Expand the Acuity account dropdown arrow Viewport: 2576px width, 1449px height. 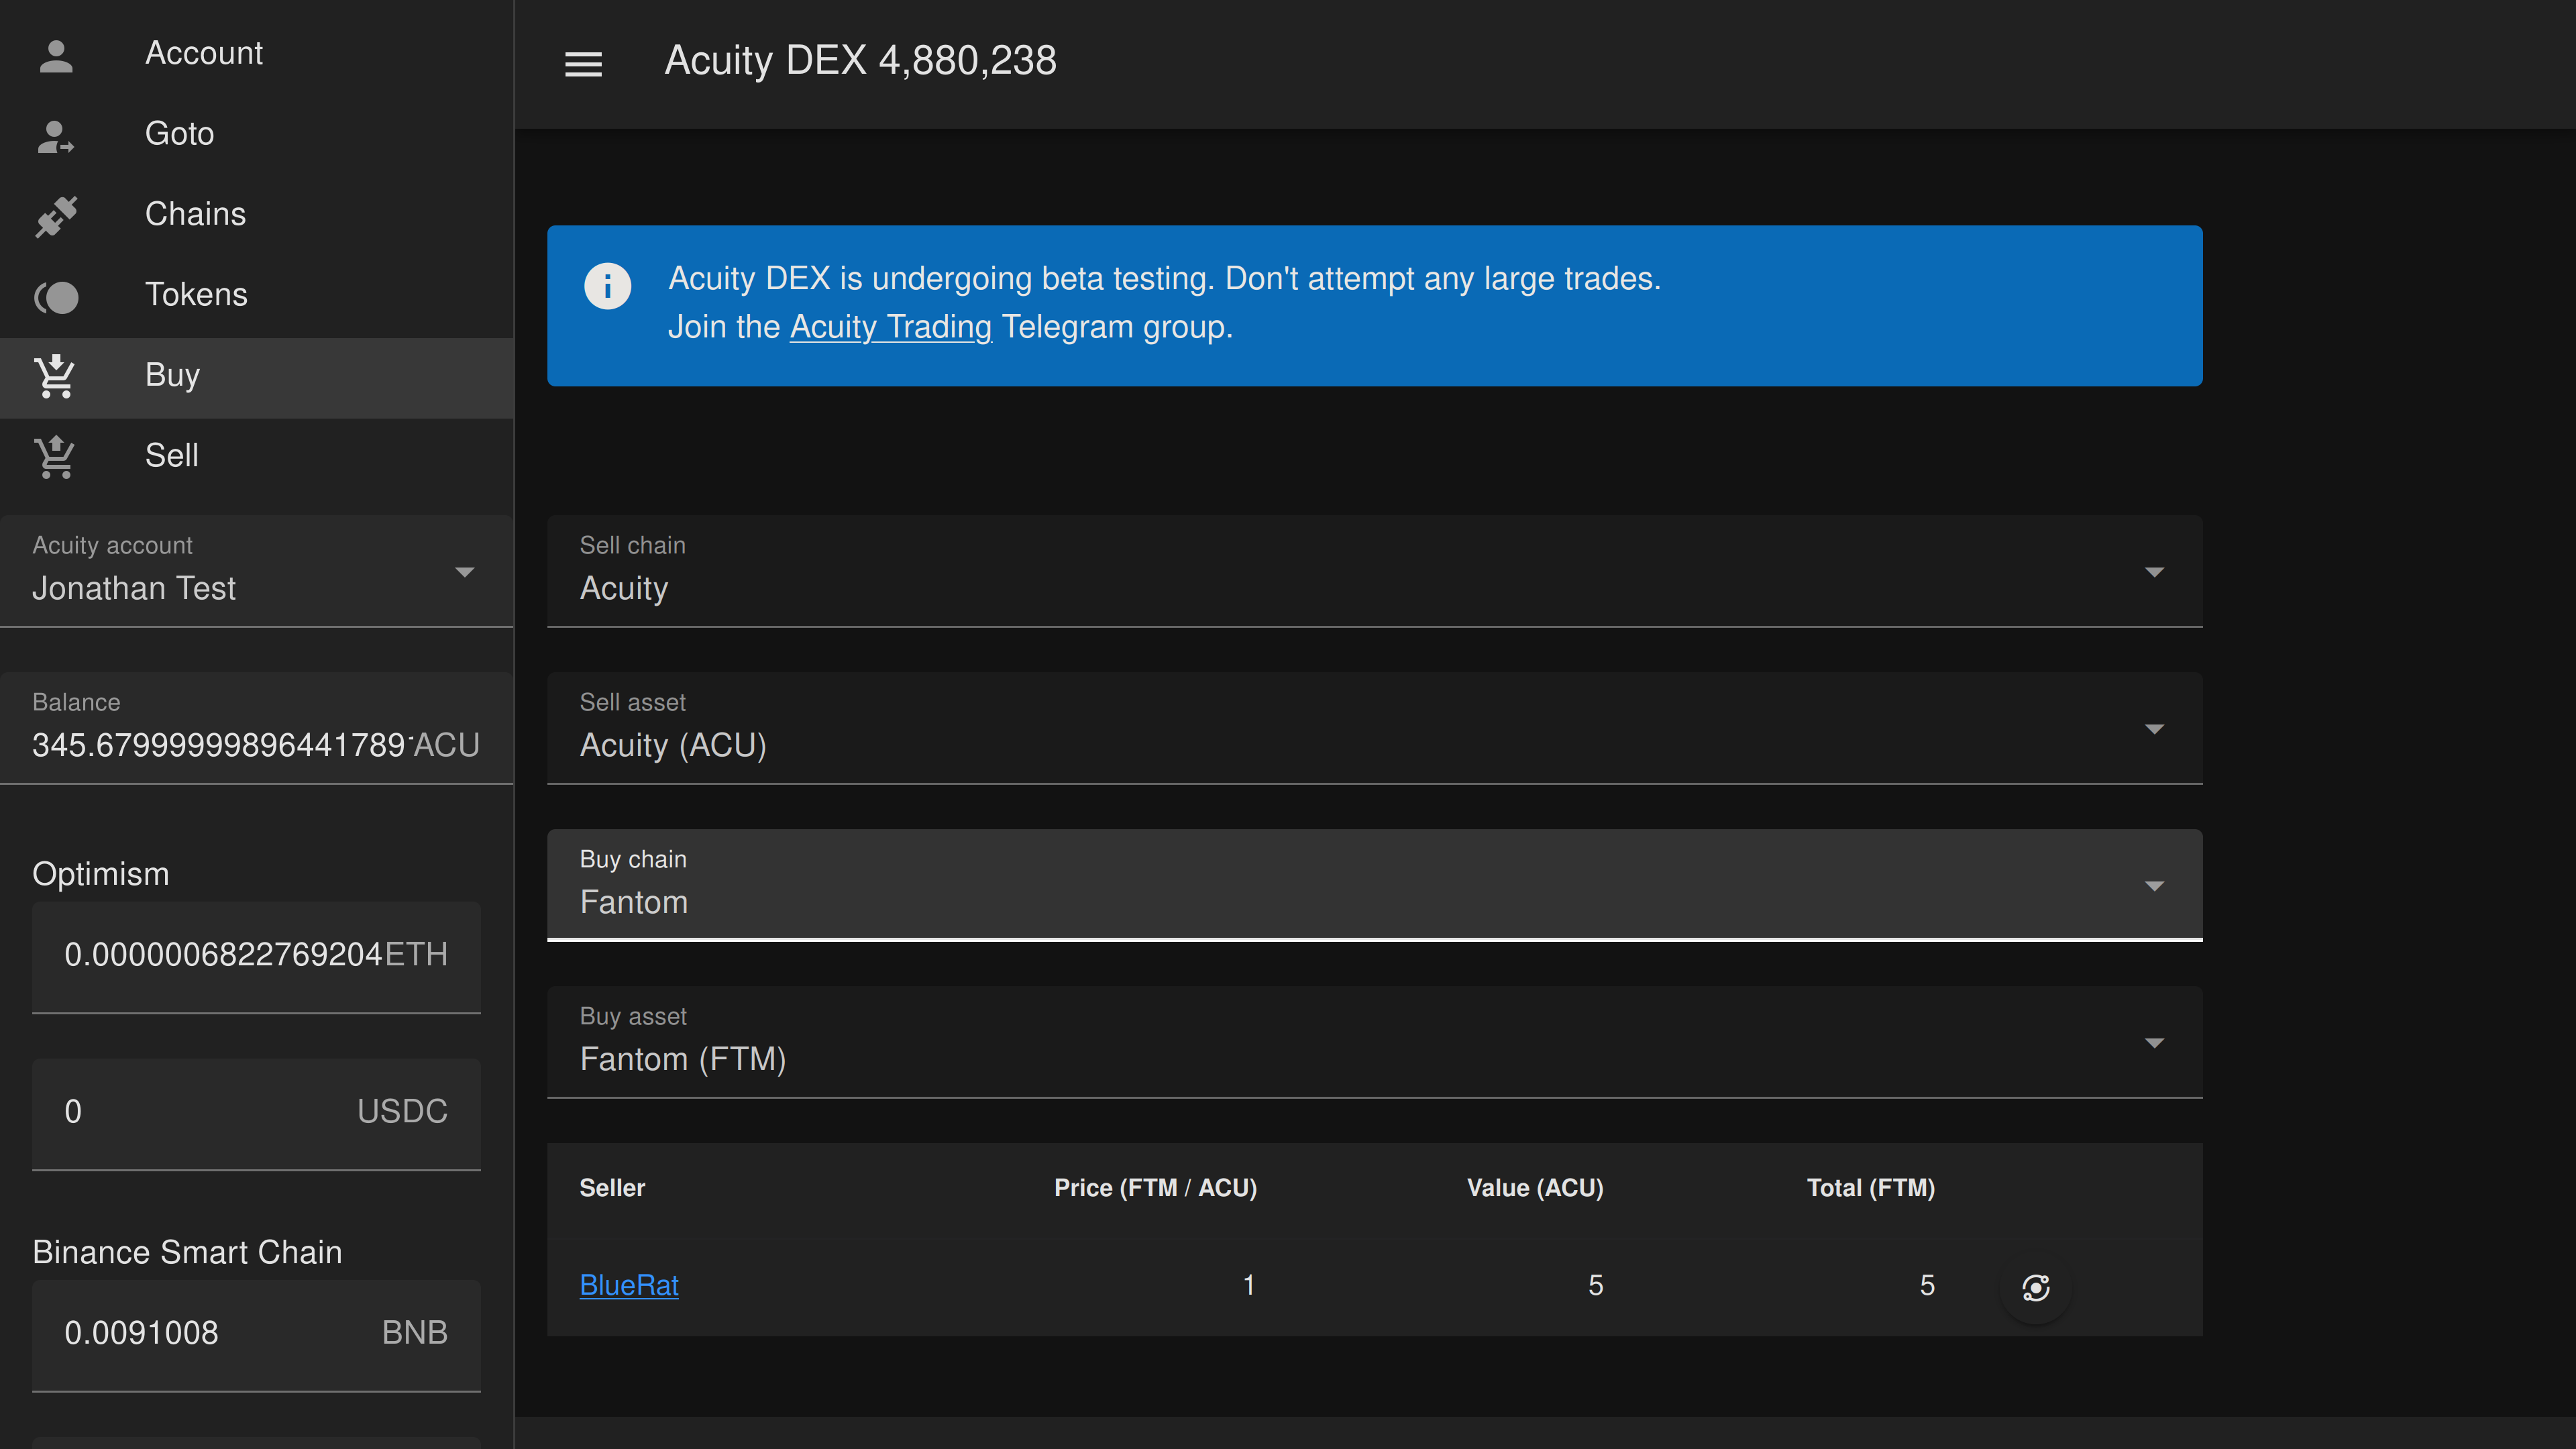tap(464, 571)
